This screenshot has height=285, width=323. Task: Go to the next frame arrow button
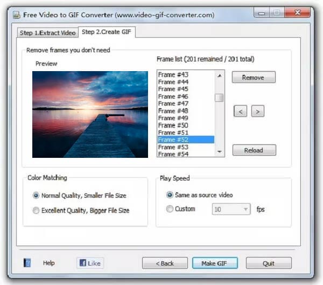coord(258,112)
